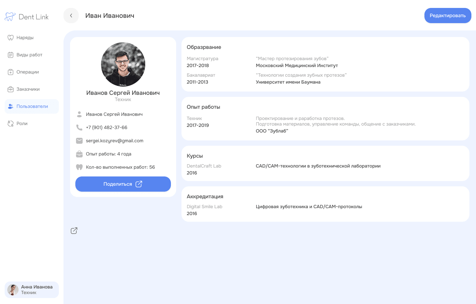Viewport: 476px width, 304px height.
Task: Click the Аккредитация section heading
Action: click(x=205, y=197)
